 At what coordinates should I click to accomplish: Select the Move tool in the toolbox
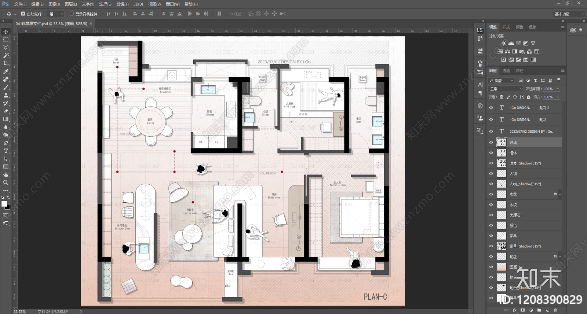[x=6, y=32]
